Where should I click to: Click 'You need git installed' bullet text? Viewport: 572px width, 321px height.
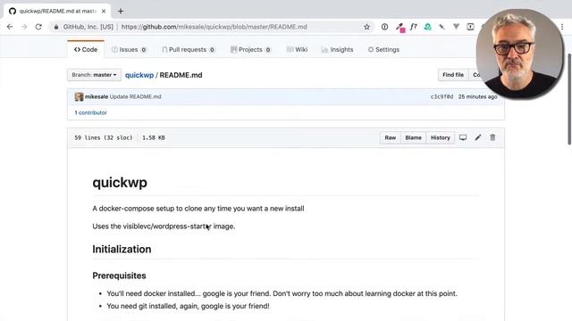pos(189,306)
